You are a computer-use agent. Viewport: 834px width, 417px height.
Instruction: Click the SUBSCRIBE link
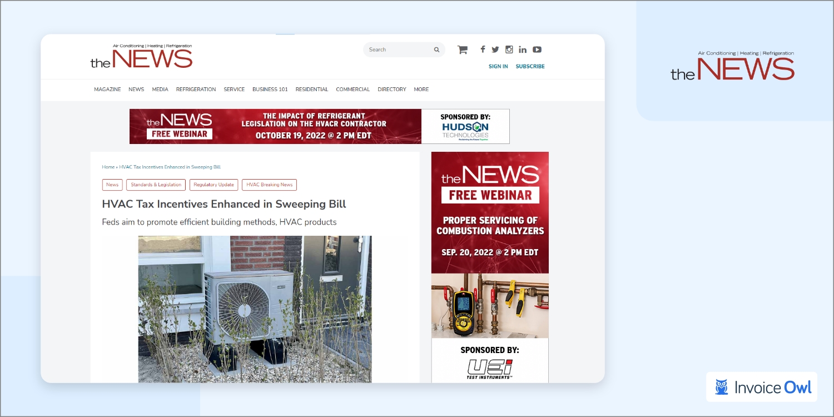pyautogui.click(x=530, y=67)
